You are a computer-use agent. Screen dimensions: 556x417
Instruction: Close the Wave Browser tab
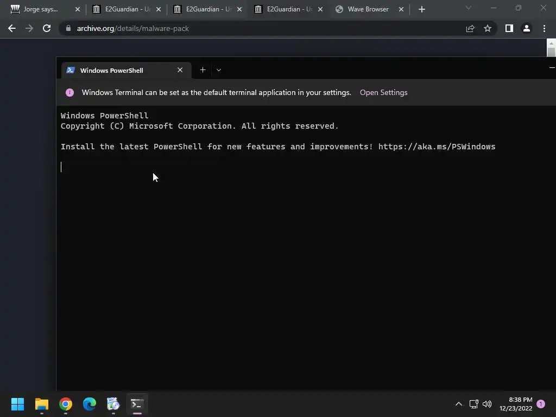click(401, 9)
